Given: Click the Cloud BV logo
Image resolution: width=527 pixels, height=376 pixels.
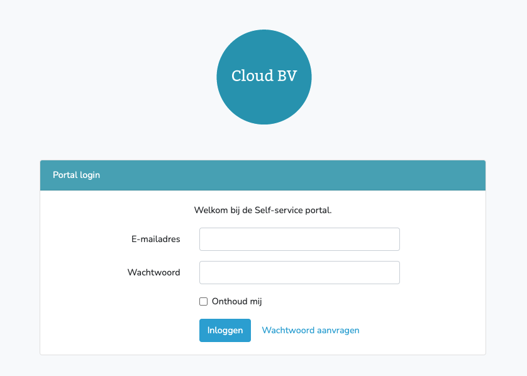Looking at the screenshot, I should coord(264,77).
